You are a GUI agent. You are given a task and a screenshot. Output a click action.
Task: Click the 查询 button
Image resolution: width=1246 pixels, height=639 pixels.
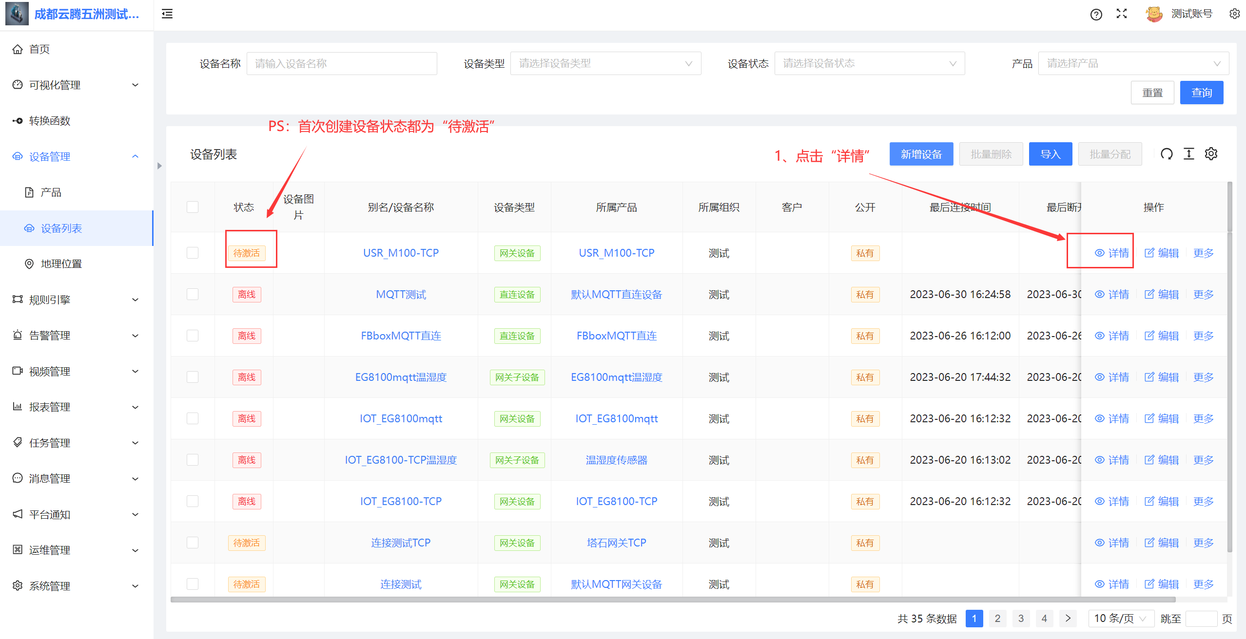1202,93
